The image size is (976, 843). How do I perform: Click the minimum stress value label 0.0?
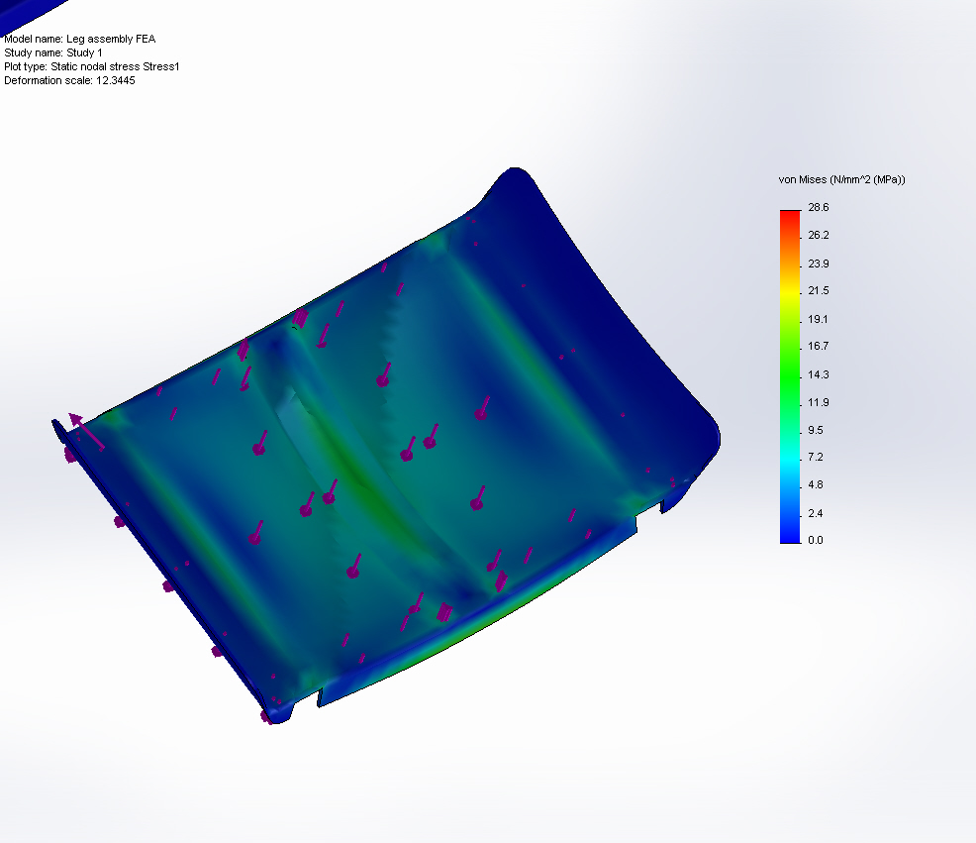(815, 540)
